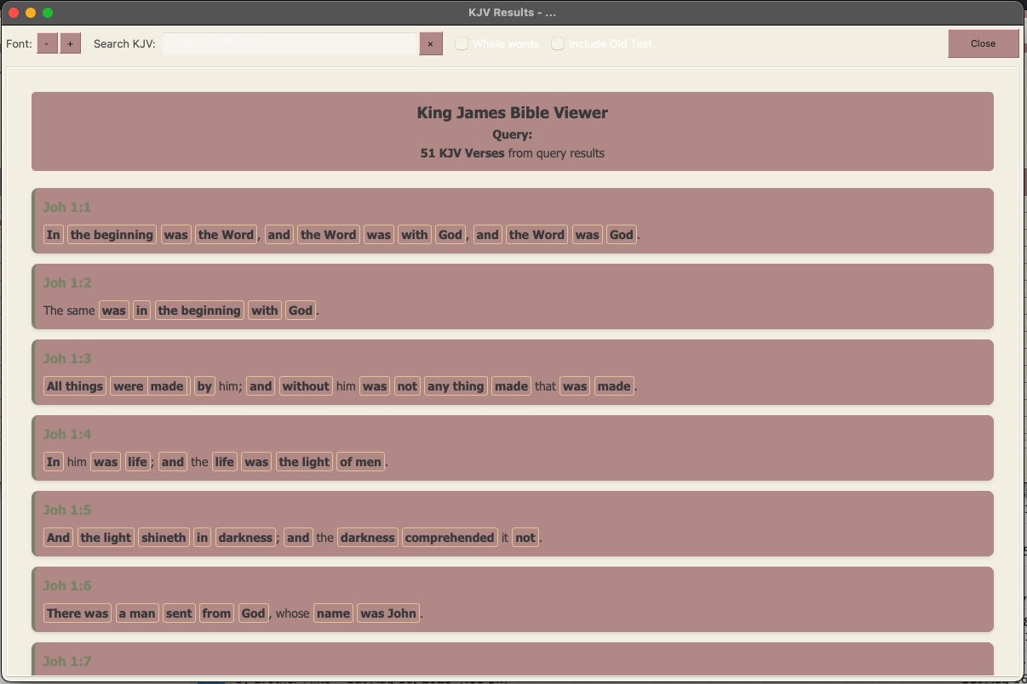Click 'shineth' in Joh 1:5

coord(164,538)
